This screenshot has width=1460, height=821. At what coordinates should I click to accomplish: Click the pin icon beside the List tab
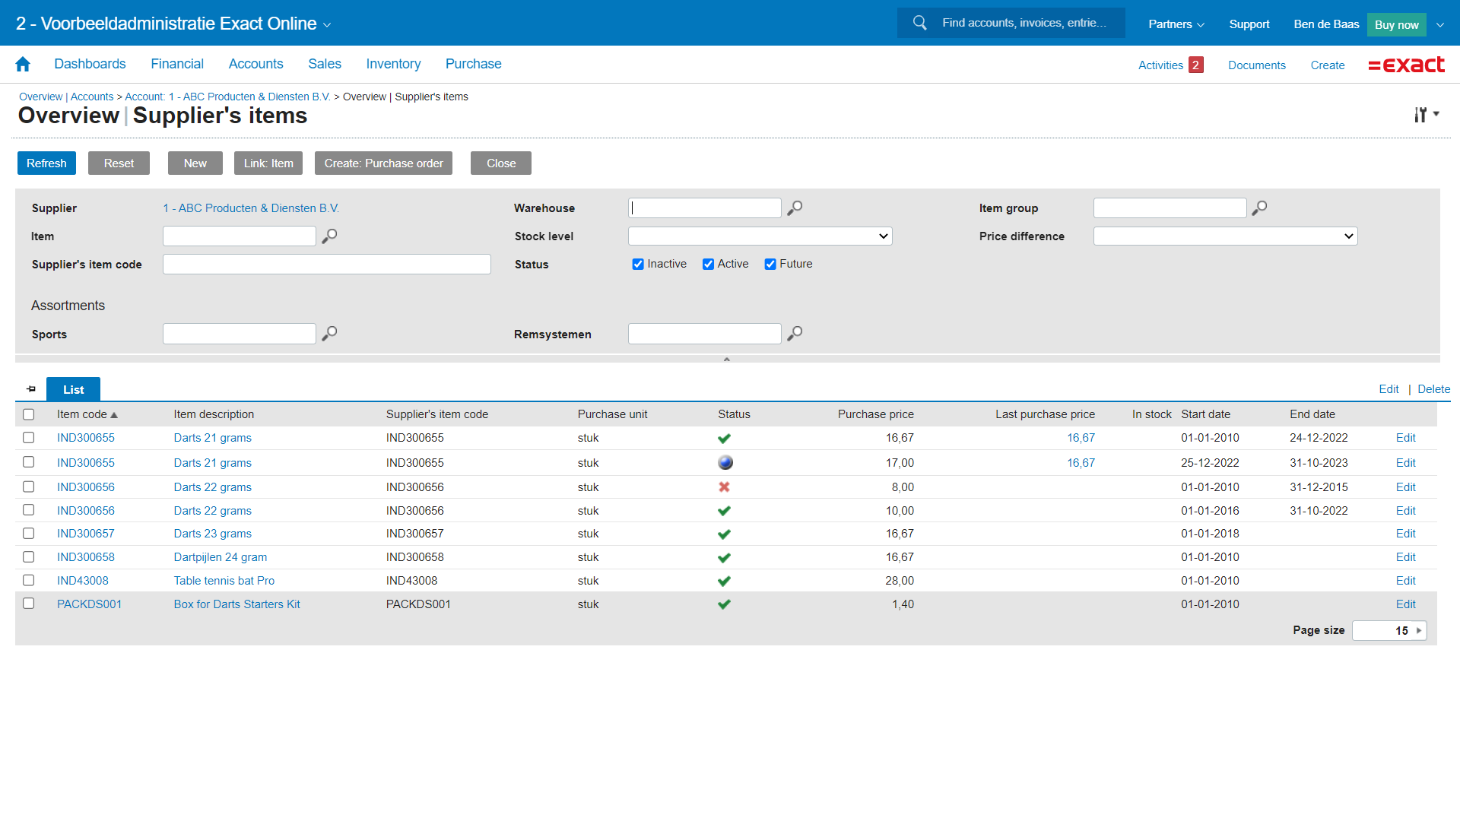[31, 389]
